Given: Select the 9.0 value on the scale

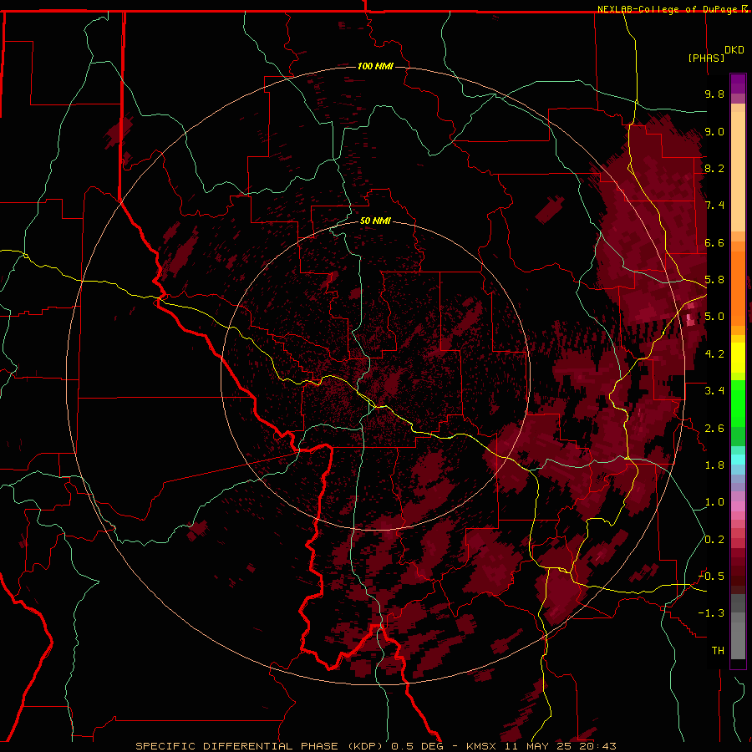Looking at the screenshot, I should click(714, 131).
